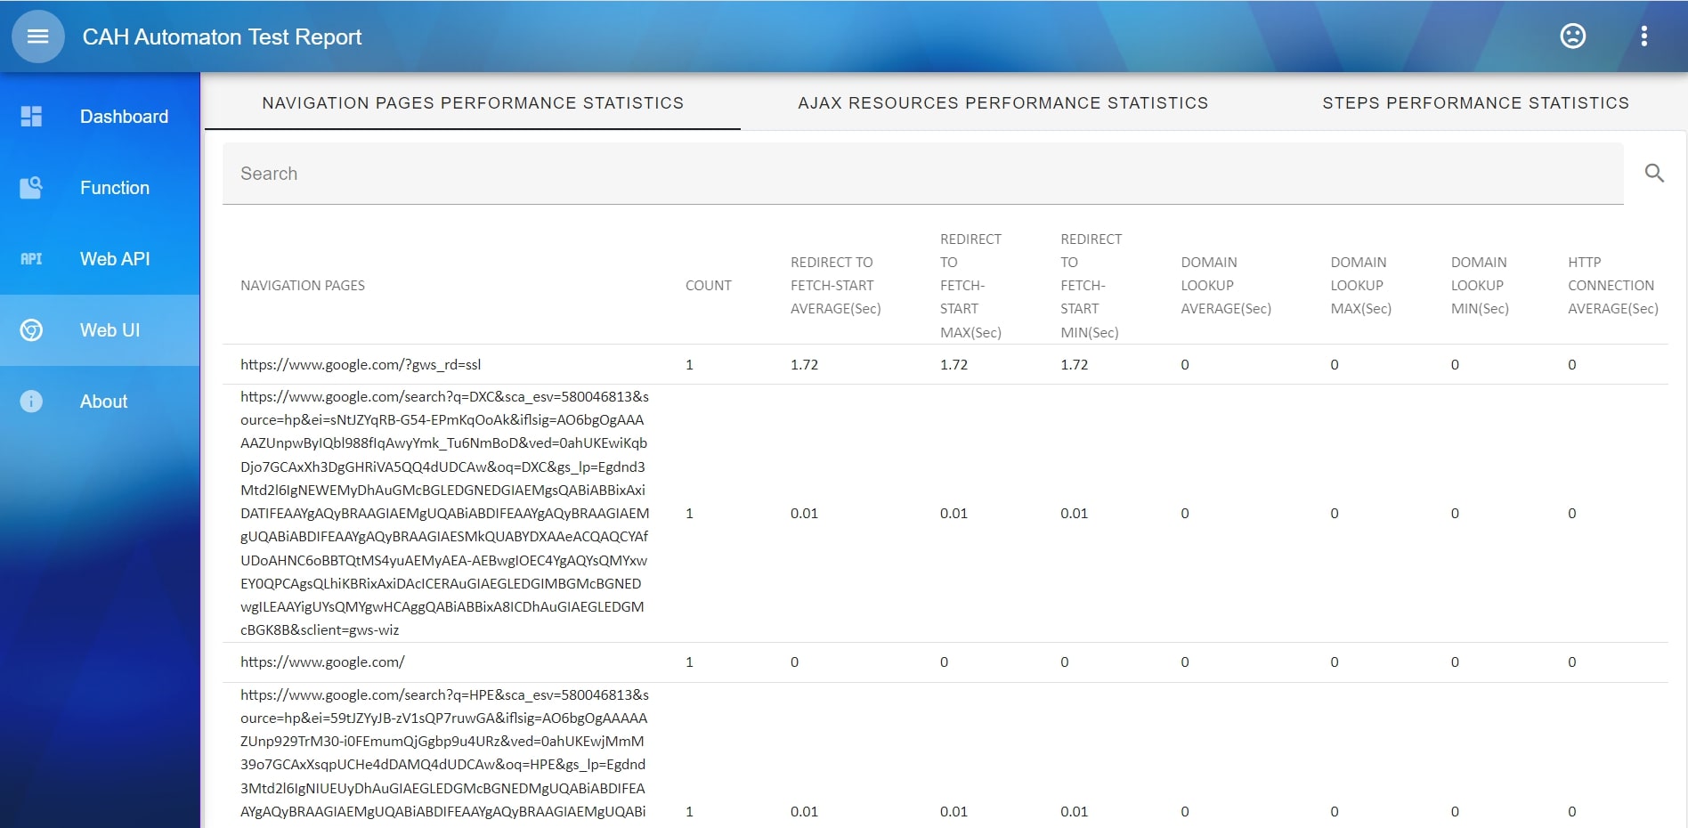Switch to AJAX Resources Performance Statistics tab

click(1003, 102)
